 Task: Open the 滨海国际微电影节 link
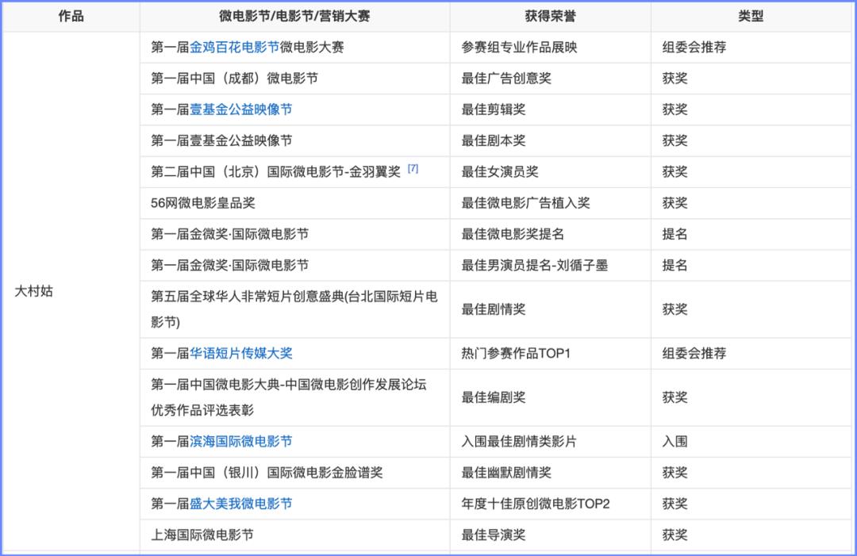click(x=241, y=441)
